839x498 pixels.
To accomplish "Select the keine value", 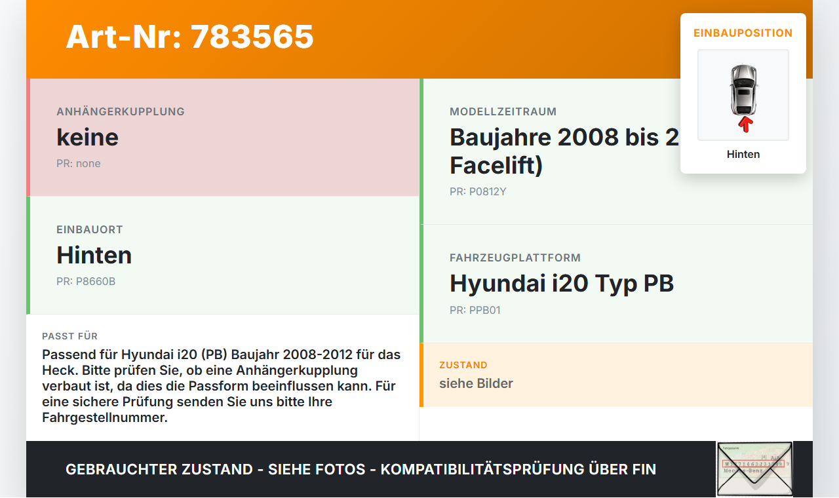I will [x=88, y=137].
